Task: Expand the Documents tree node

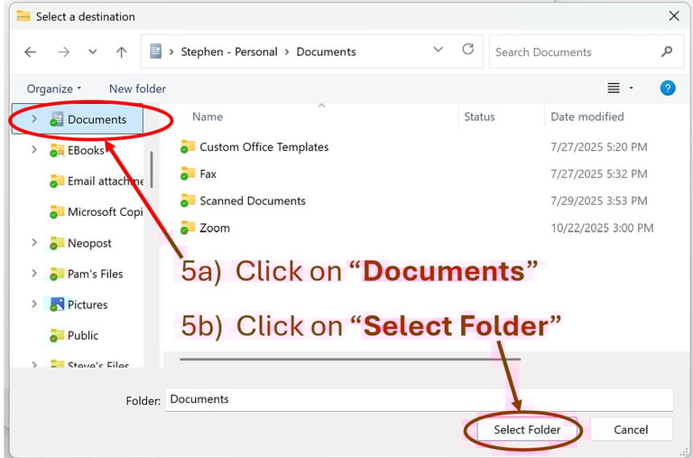Action: pyautogui.click(x=34, y=119)
